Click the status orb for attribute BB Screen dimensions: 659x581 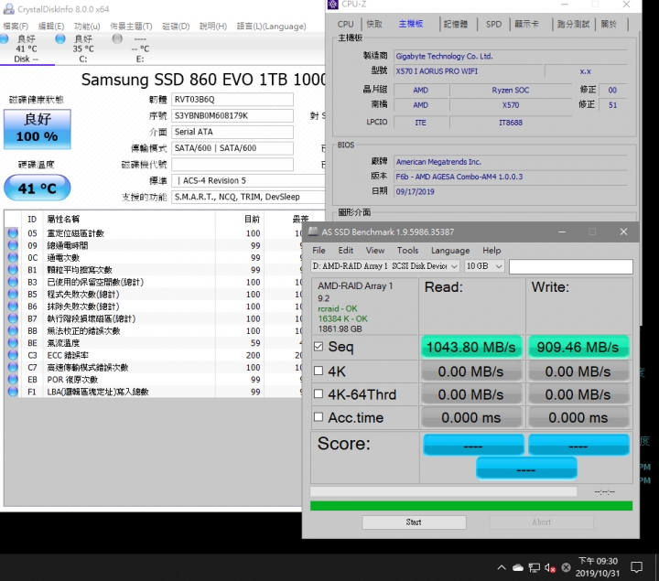[13, 330]
